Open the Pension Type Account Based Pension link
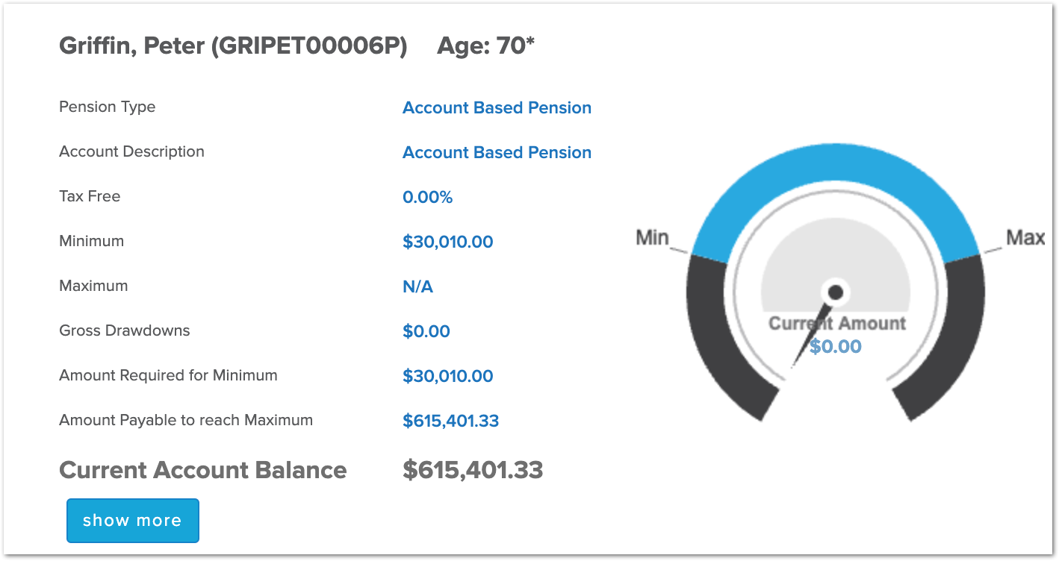This screenshot has height=561, width=1059. pyautogui.click(x=497, y=107)
